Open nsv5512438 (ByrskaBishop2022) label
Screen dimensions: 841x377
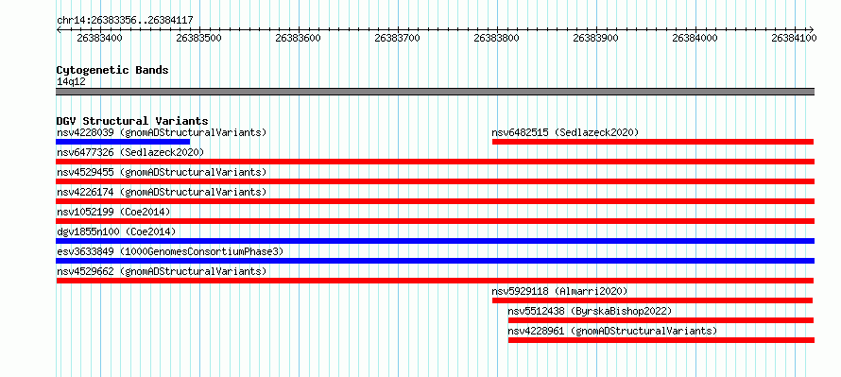pos(590,311)
